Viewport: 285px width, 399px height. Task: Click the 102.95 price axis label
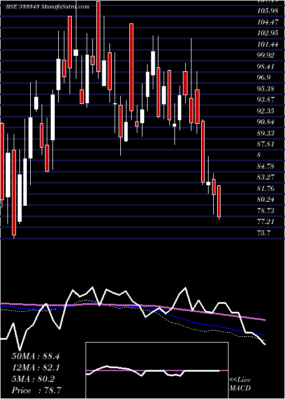[x=267, y=34]
